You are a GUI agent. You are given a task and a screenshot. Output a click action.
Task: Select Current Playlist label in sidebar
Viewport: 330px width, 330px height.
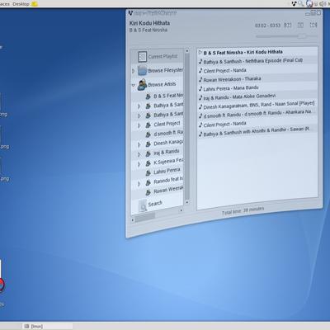(x=163, y=56)
